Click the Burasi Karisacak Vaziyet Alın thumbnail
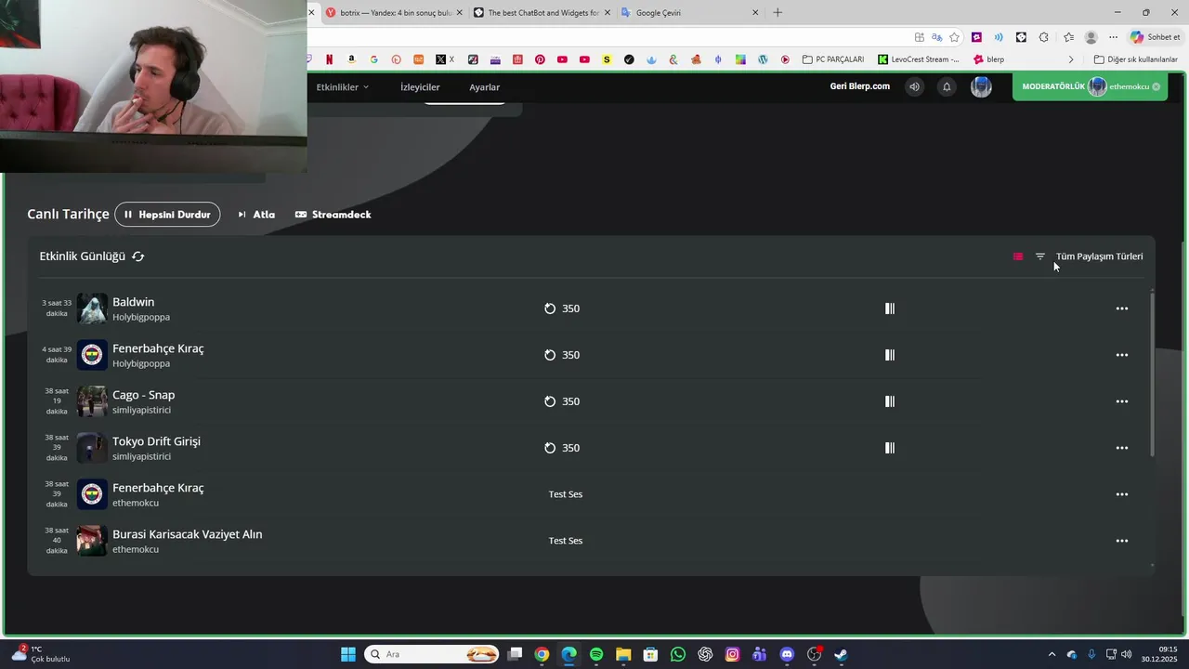Screen dimensions: 1189x669 pyautogui.click(x=92, y=541)
